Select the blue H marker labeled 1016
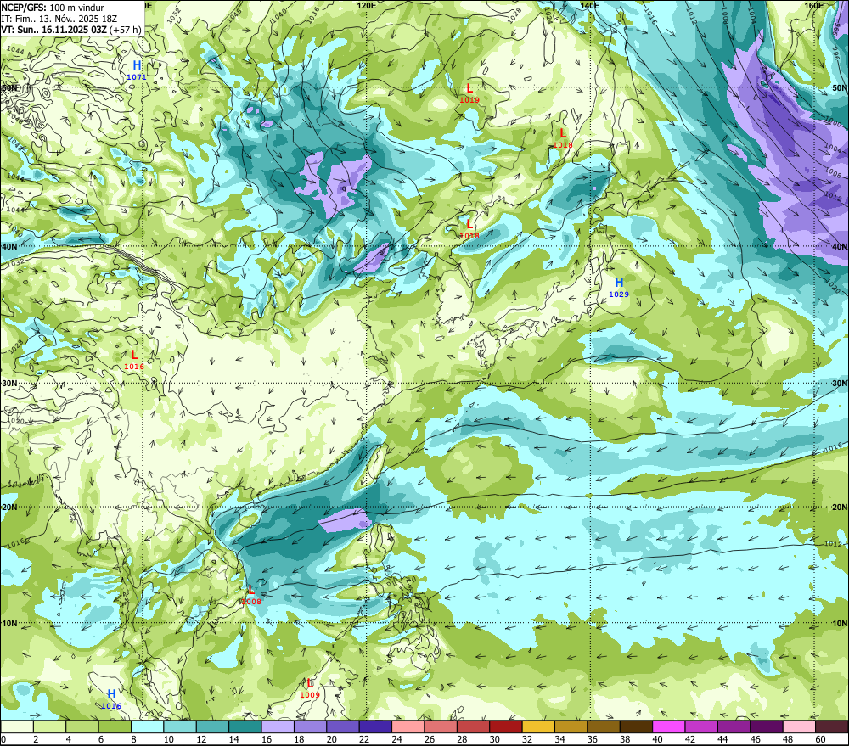 point(111,694)
